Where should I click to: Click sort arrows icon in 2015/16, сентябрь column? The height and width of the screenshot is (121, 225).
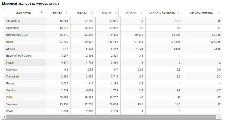pyautogui.click(x=178, y=13)
